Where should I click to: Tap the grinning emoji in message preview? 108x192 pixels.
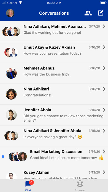(x=80, y=137)
